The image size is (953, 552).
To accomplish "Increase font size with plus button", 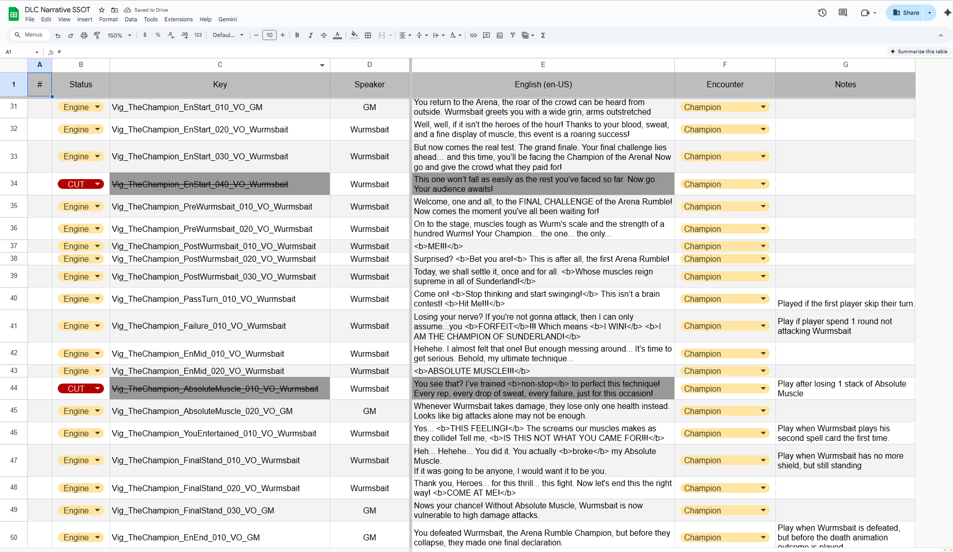I will (x=283, y=35).
